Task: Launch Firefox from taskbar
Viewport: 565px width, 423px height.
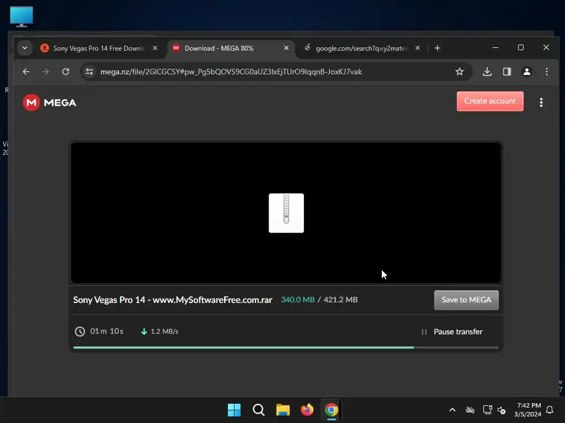Action: click(x=307, y=410)
